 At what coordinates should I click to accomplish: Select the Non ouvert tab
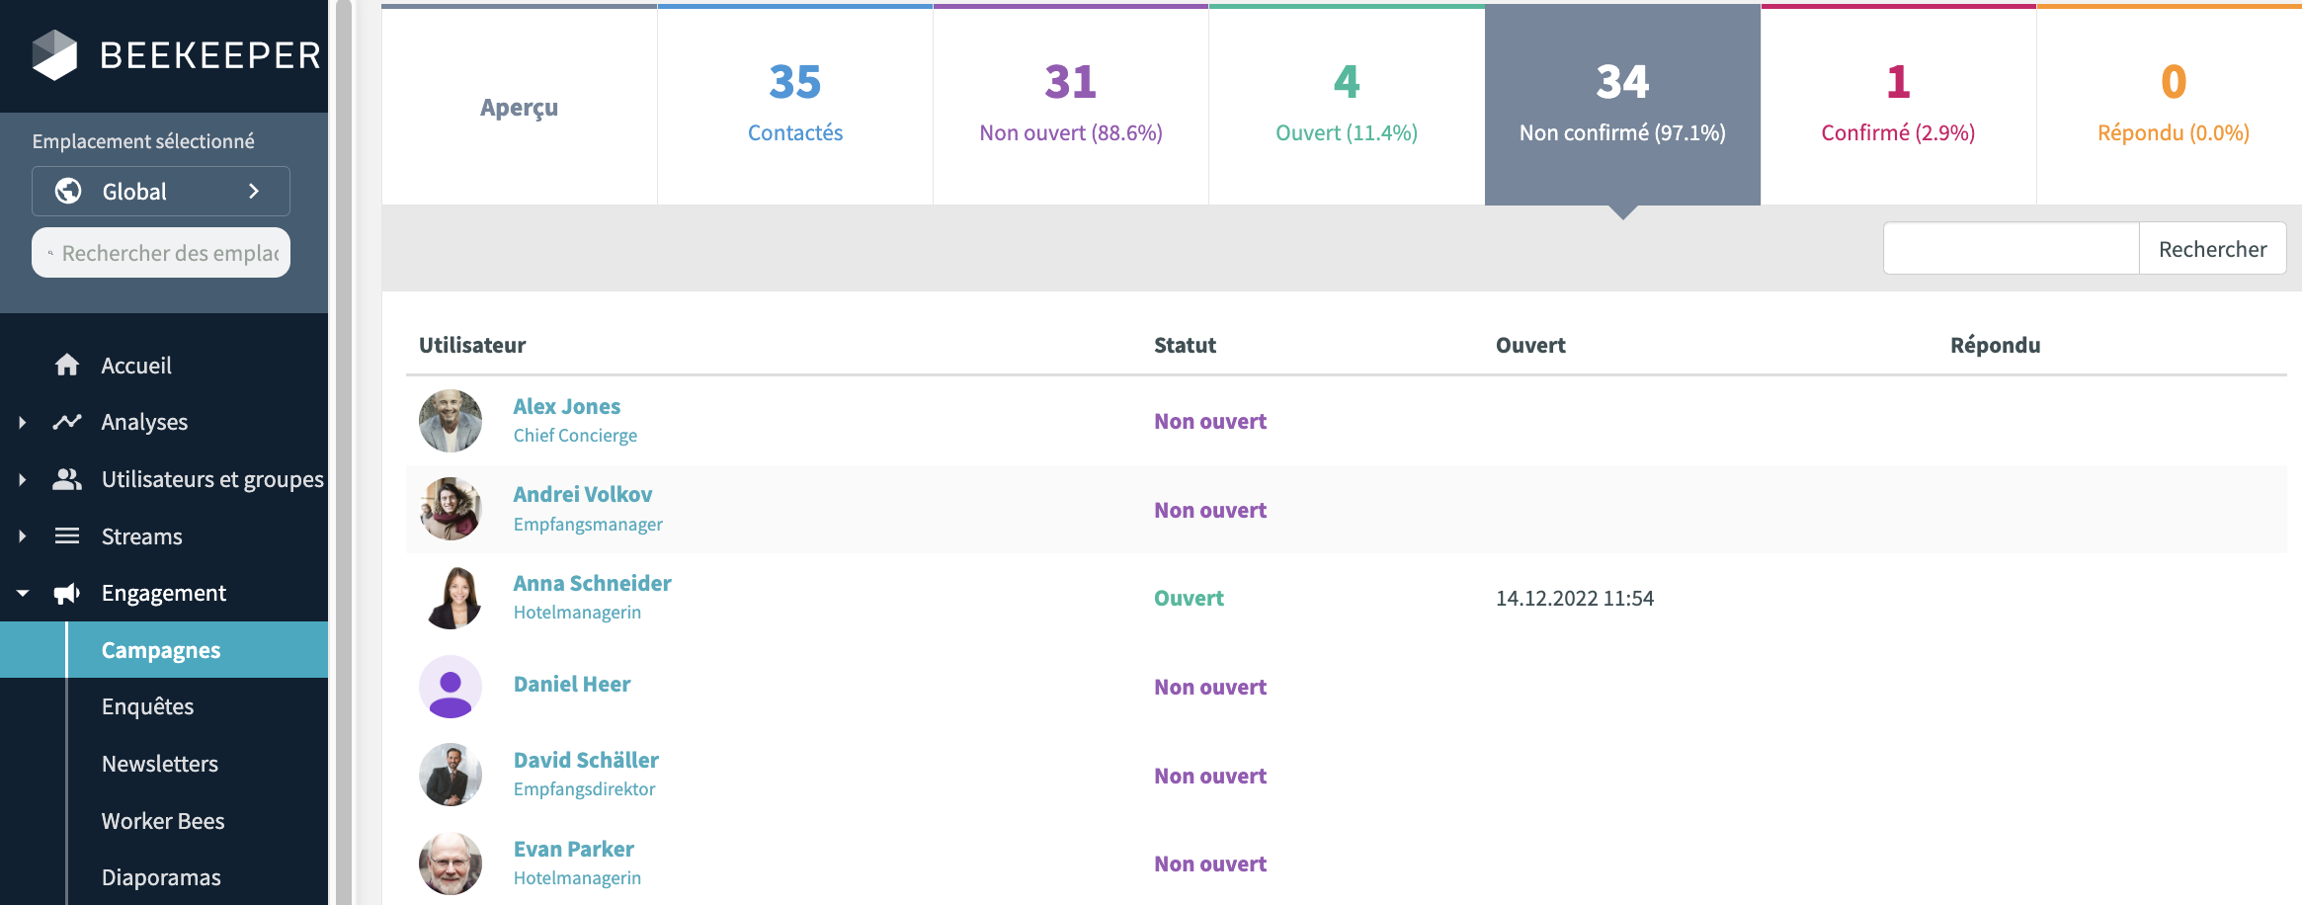click(x=1070, y=105)
